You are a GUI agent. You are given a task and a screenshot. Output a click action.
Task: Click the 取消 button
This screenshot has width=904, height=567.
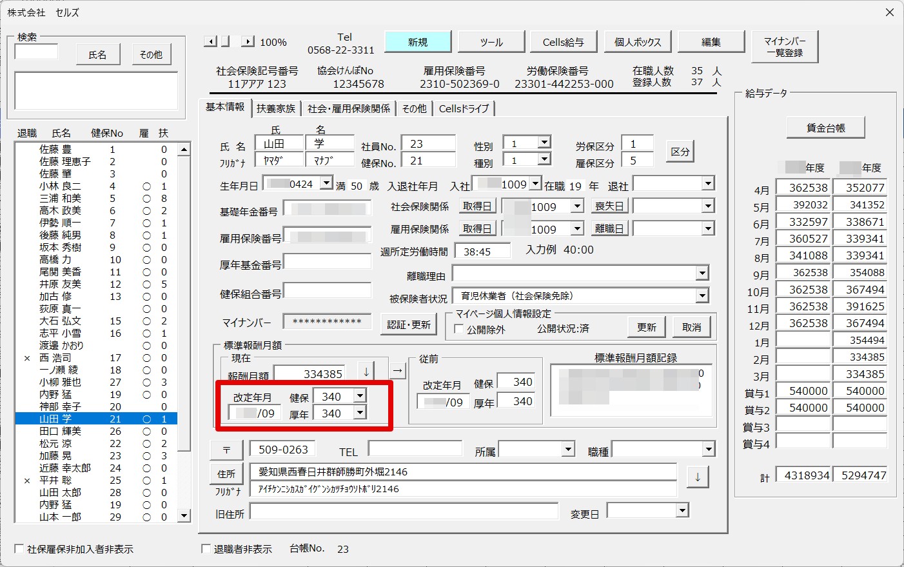[692, 327]
